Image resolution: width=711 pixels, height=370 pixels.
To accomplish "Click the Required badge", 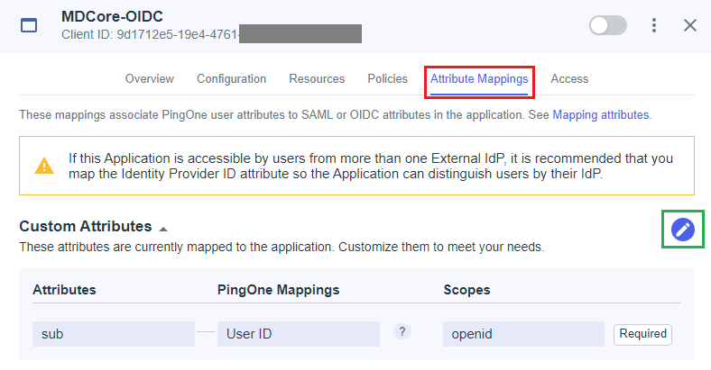I will pyautogui.click(x=643, y=334).
